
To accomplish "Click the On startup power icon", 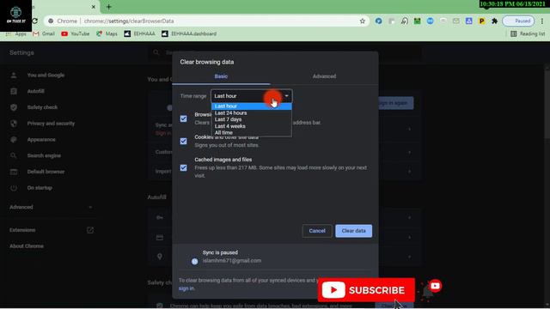I will [x=14, y=188].
